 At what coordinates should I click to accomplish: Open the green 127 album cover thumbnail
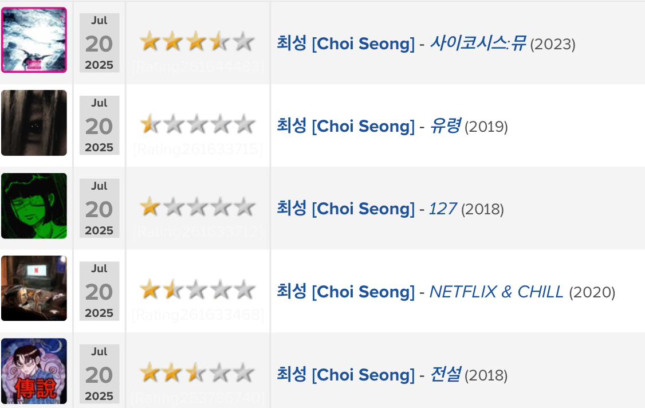coord(34,206)
